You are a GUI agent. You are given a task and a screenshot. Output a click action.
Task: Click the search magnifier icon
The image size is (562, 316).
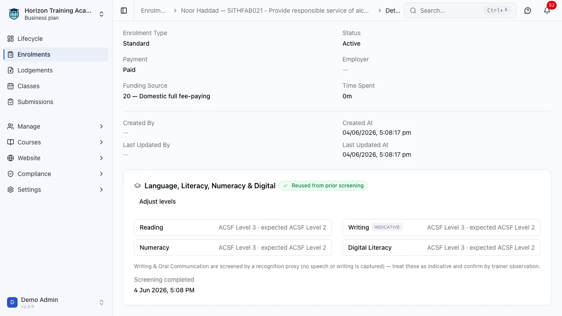pyautogui.click(x=413, y=11)
